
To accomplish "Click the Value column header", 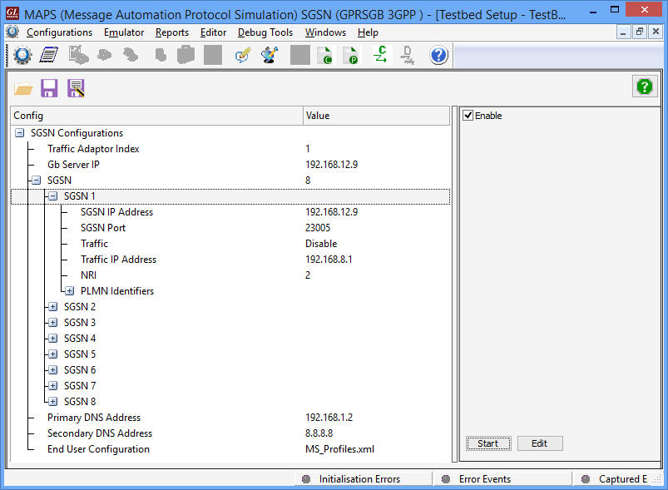I will pos(376,116).
